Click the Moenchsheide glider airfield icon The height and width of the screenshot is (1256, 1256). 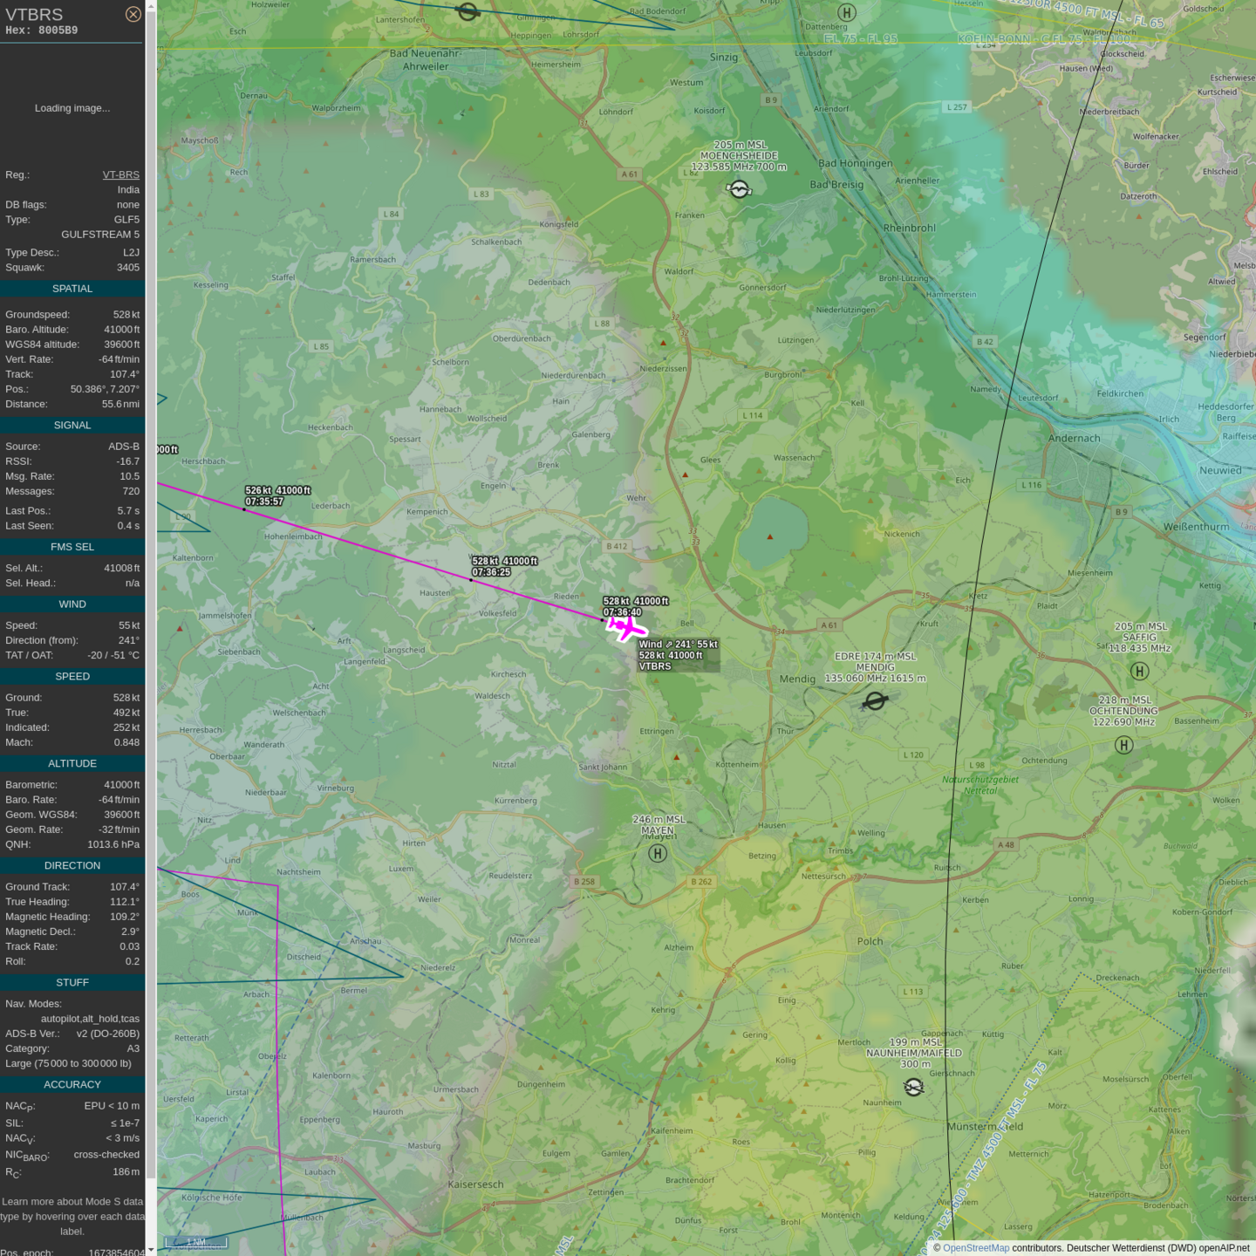[739, 189]
